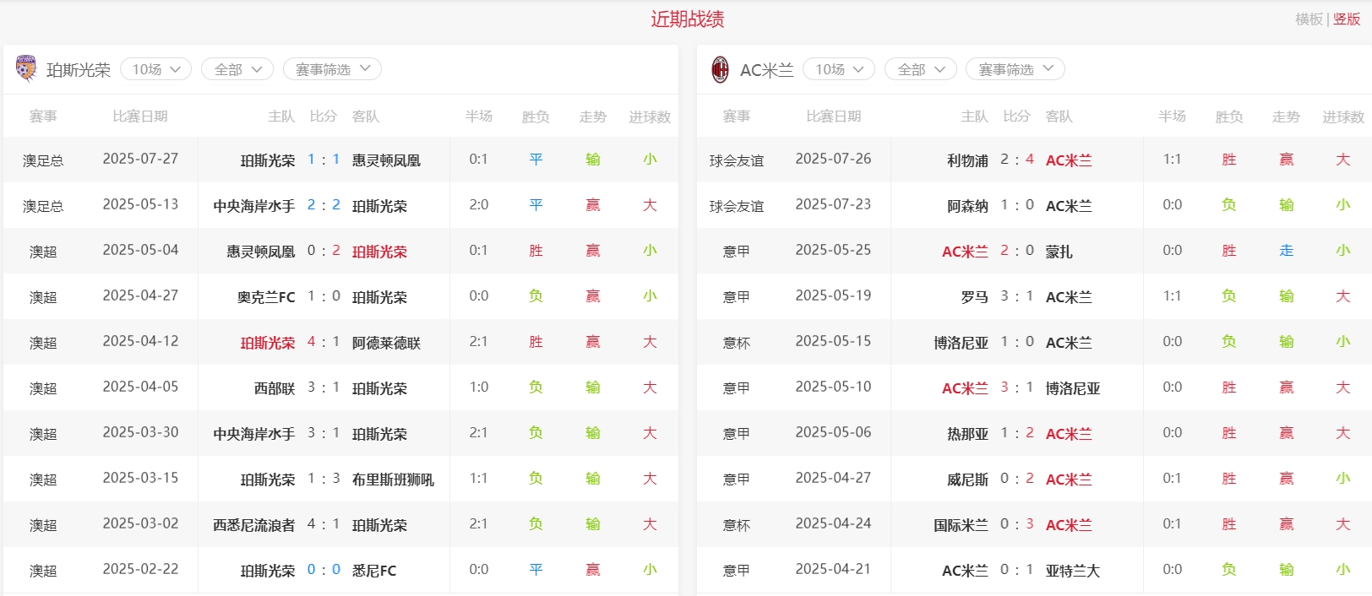Click the 进球数 column header for Perth Glory

(649, 116)
